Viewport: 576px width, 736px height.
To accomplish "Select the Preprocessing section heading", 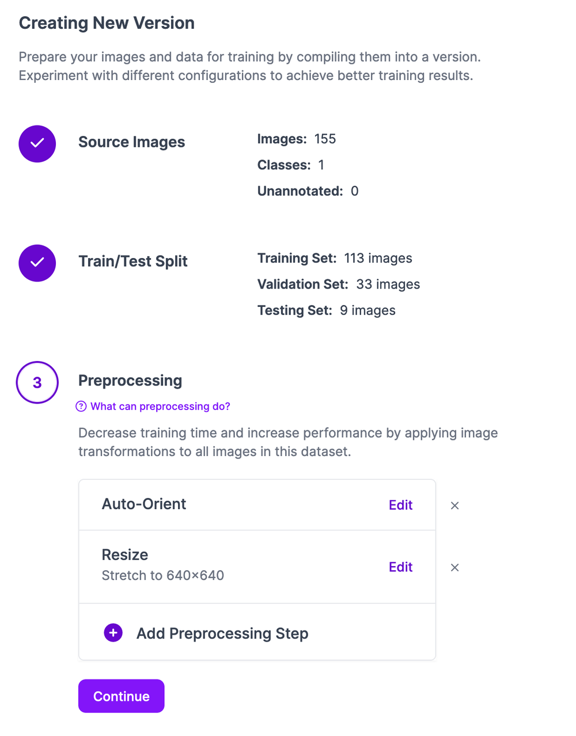I will (130, 381).
